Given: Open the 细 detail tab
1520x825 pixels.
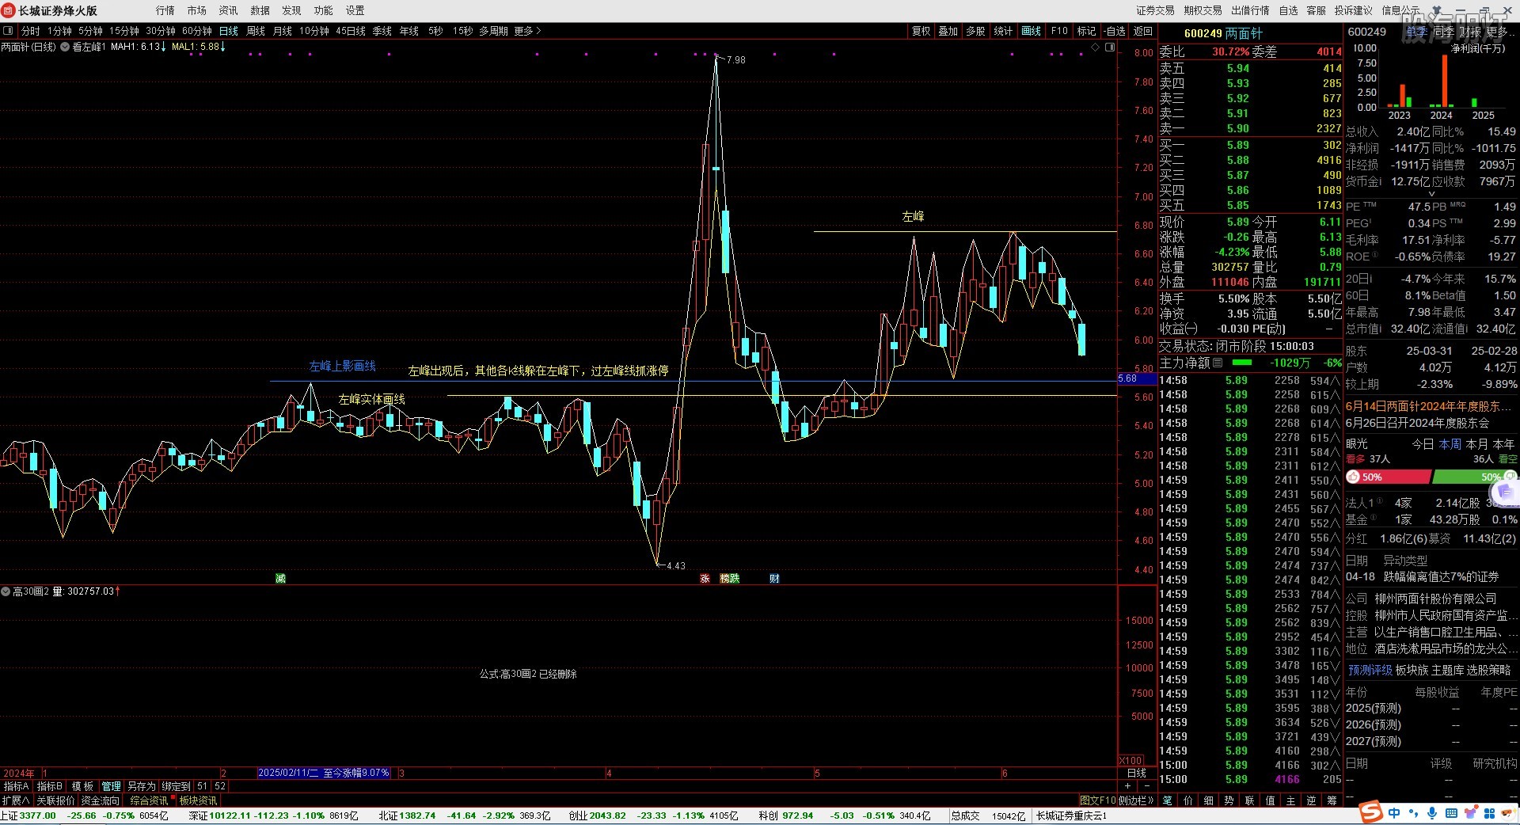Looking at the screenshot, I should [1208, 800].
